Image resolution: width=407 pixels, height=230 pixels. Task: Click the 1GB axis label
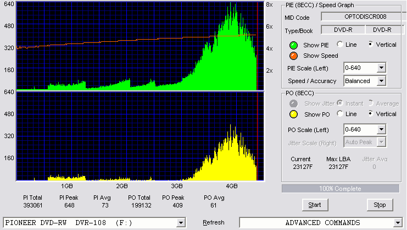[67, 186]
